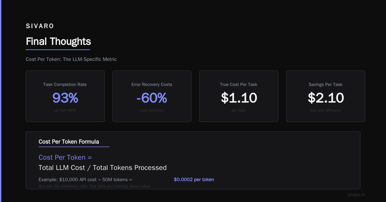Click the Error Recovery Costs card
The height and width of the screenshot is (202, 386).
[152, 96]
